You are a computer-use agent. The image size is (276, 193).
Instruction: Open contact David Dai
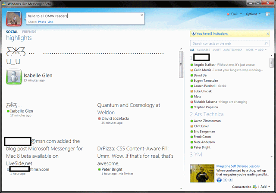tap(201, 75)
